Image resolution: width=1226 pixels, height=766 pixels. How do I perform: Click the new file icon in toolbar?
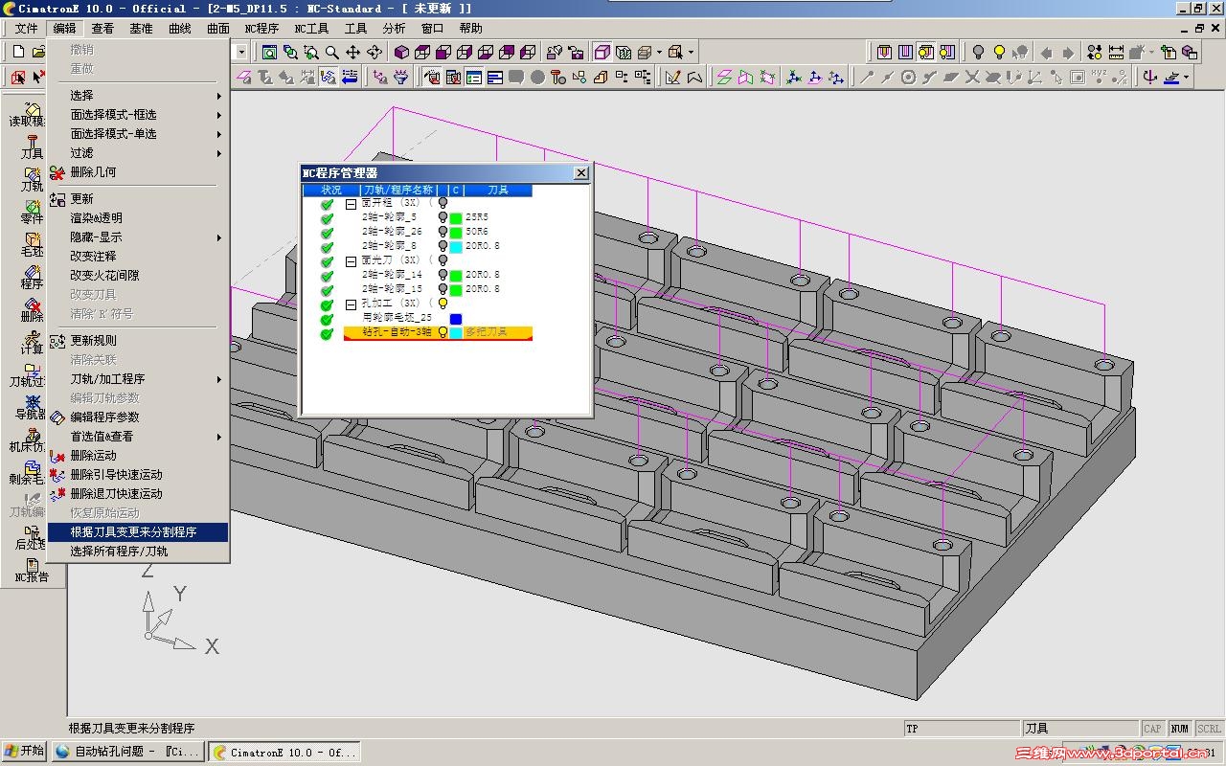(17, 52)
